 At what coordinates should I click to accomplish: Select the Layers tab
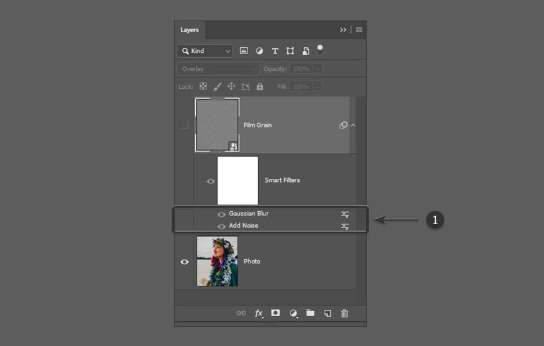tap(190, 30)
